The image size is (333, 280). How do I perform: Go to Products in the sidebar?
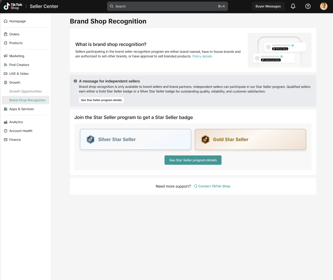[16, 43]
